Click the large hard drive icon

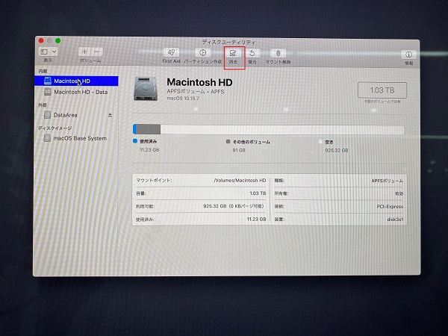click(146, 89)
